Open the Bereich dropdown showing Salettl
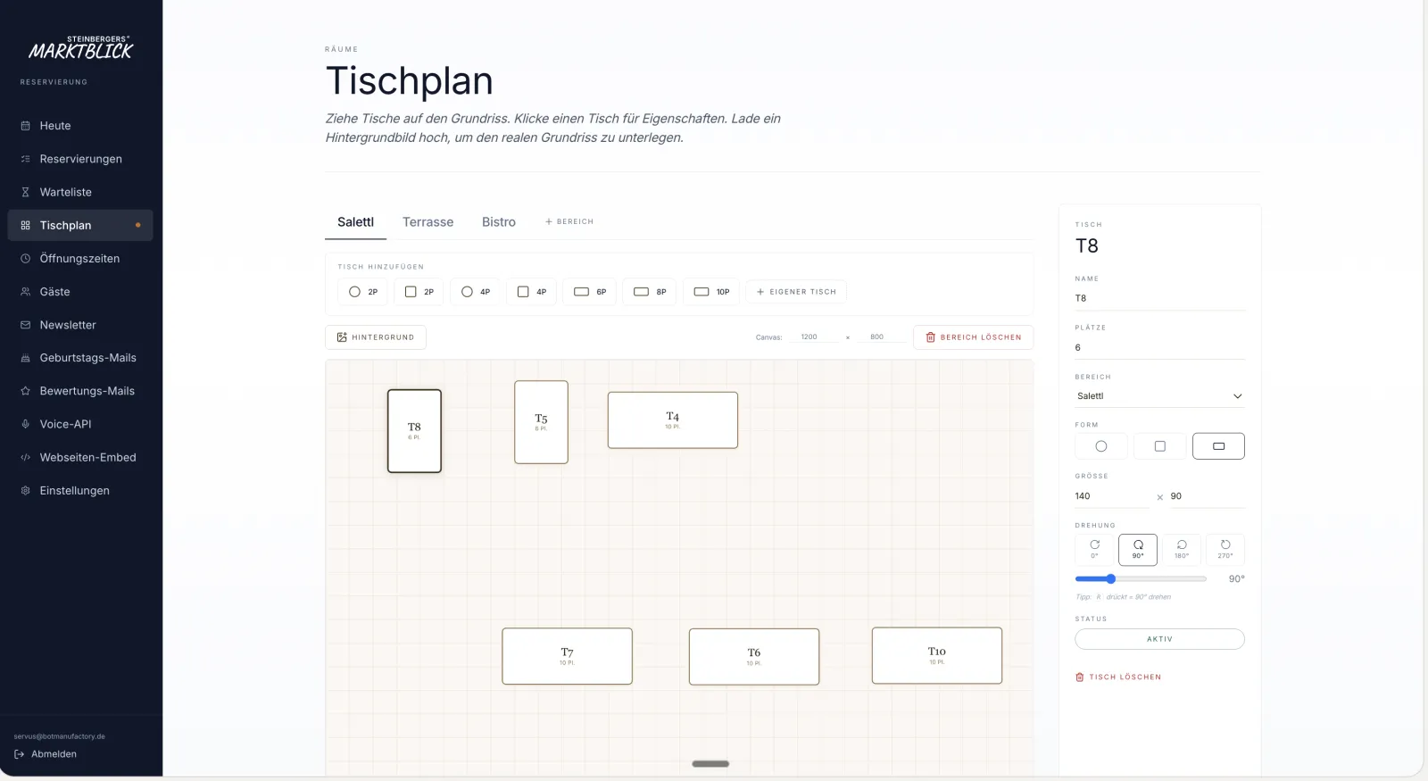 tap(1159, 396)
